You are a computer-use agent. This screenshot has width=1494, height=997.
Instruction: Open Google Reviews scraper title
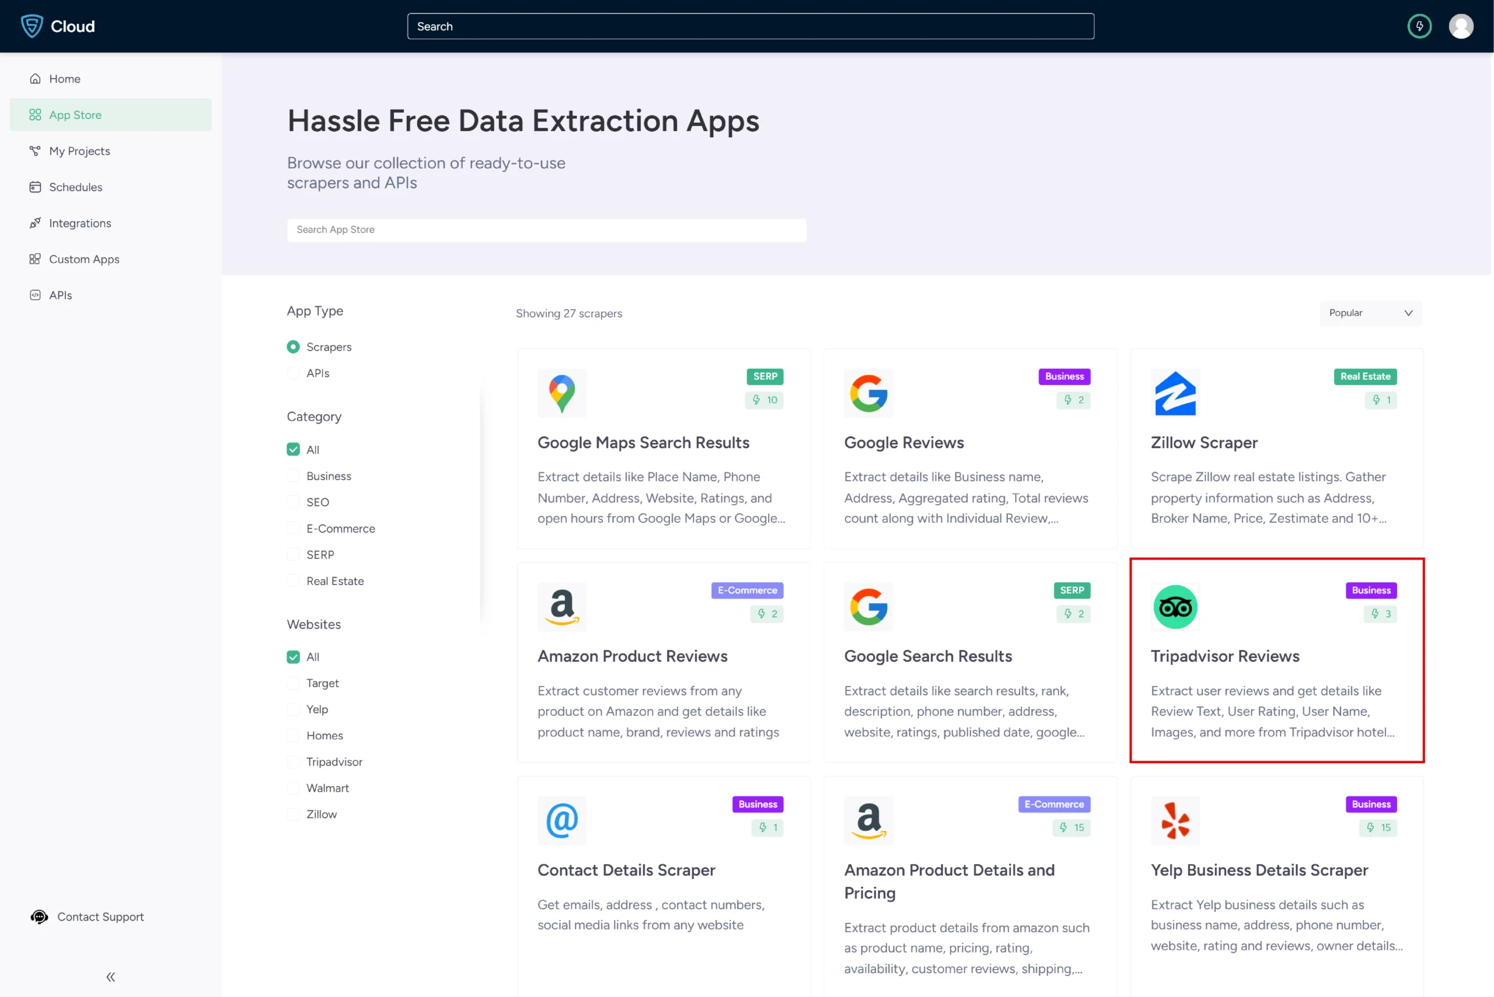pyautogui.click(x=903, y=443)
